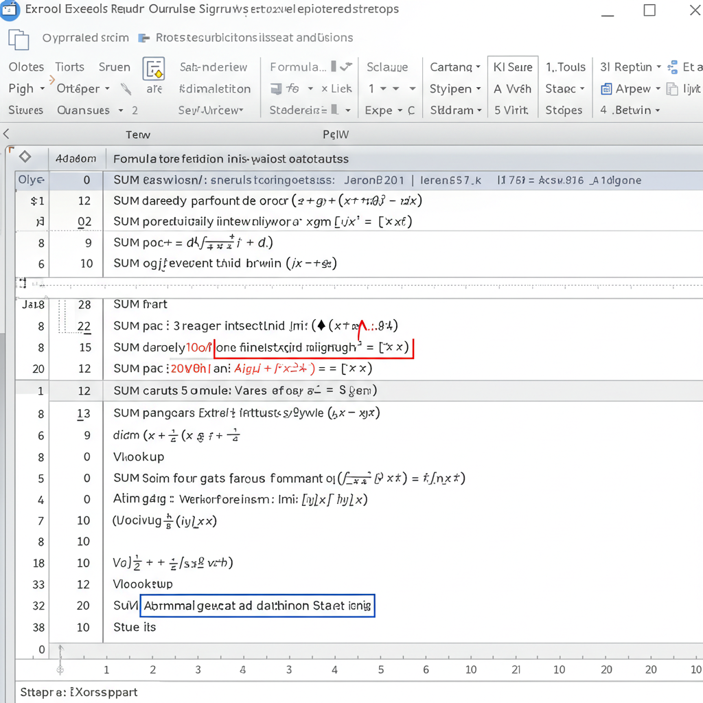703x703 pixels.
Task: Click the 'SUM pangcars Extrel' row
Action: point(246,413)
